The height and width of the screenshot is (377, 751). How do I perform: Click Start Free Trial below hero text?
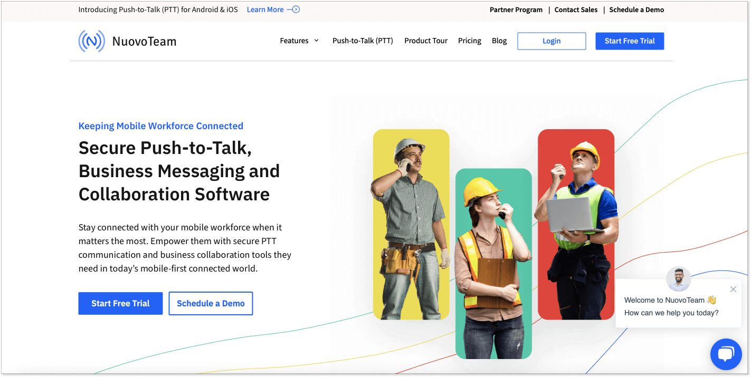coord(120,303)
